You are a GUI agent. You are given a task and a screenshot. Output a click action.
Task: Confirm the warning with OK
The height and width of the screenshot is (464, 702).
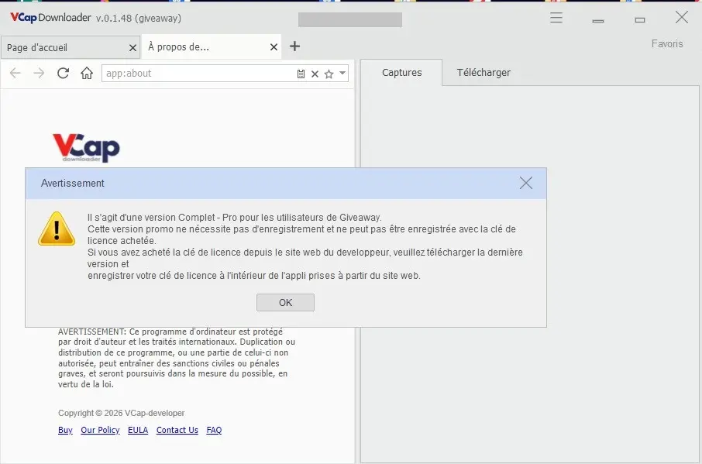(286, 302)
